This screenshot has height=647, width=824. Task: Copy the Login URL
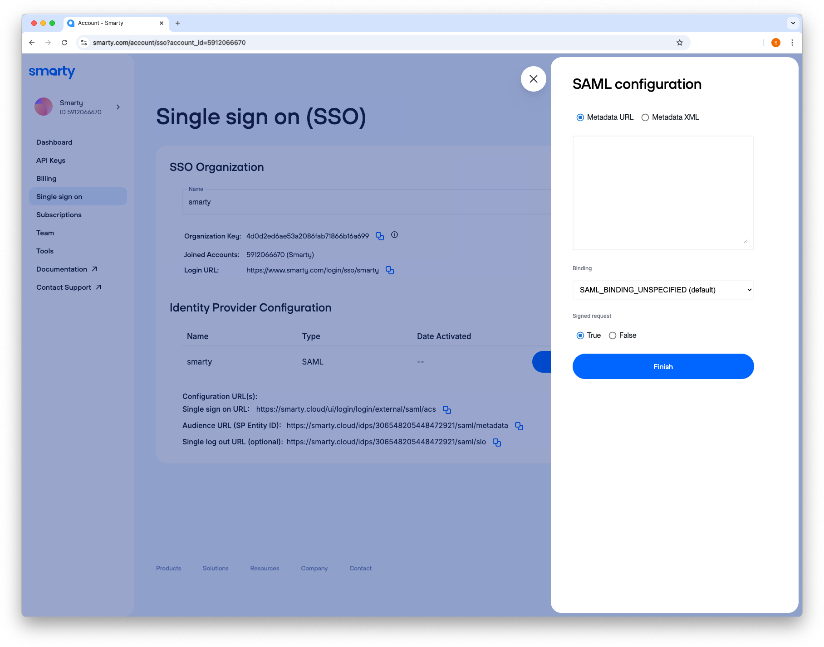(x=389, y=270)
